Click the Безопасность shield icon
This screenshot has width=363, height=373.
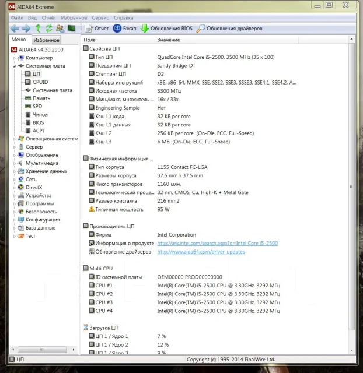tap(21, 212)
